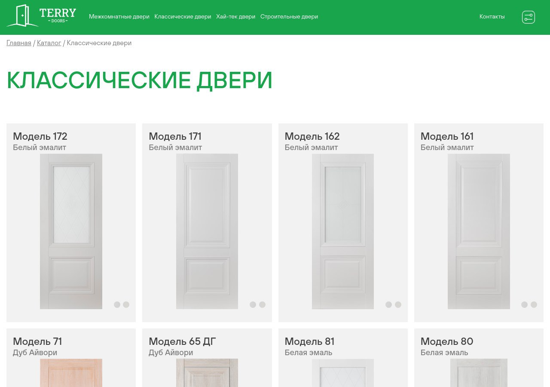Open the Модель 162 title
The image size is (550, 387).
click(312, 136)
